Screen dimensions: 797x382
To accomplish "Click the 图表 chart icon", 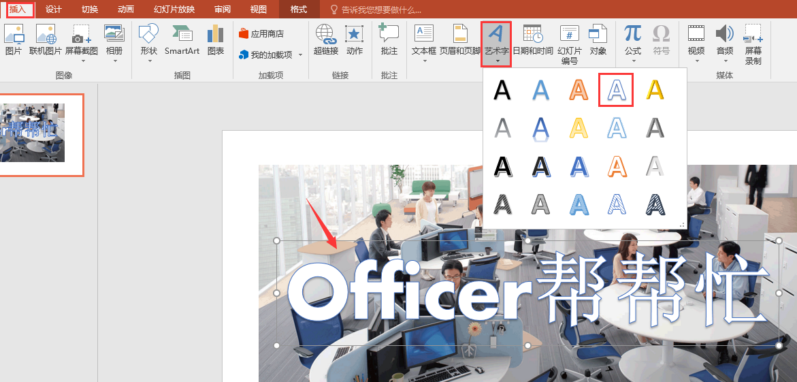I will (x=216, y=39).
